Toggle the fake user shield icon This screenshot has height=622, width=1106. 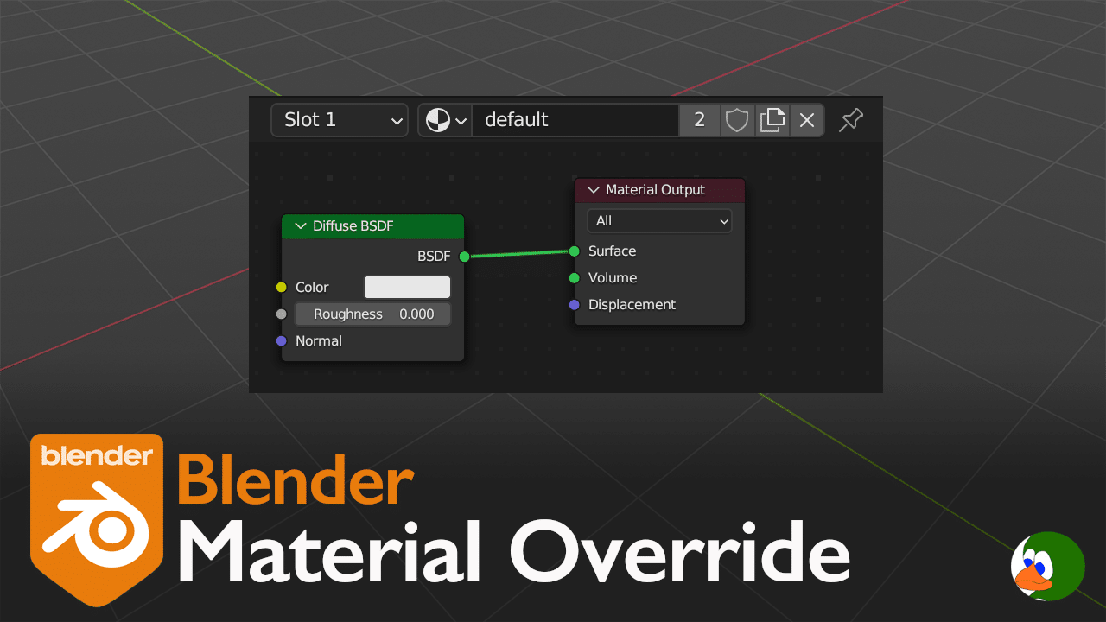pyautogui.click(x=736, y=120)
